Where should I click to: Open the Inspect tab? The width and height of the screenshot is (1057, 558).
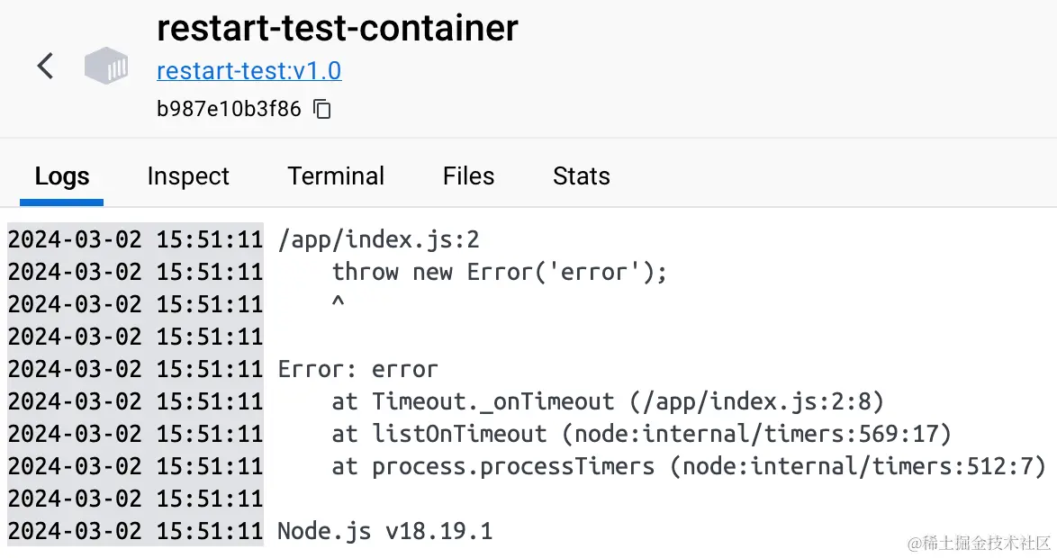tap(188, 176)
